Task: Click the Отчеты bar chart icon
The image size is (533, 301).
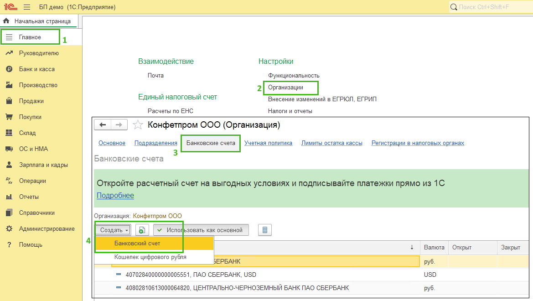Action: 9,197
